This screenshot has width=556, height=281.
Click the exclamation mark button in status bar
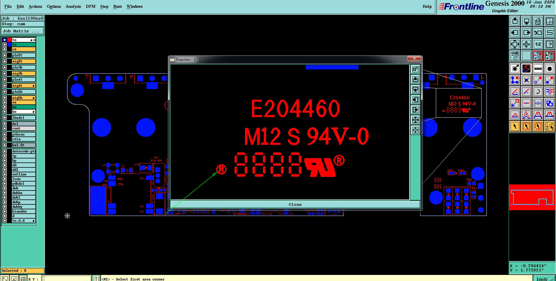pyautogui.click(x=96, y=279)
